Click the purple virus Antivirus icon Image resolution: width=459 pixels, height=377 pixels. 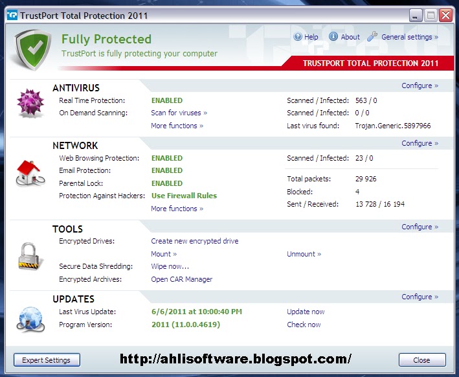coord(30,103)
